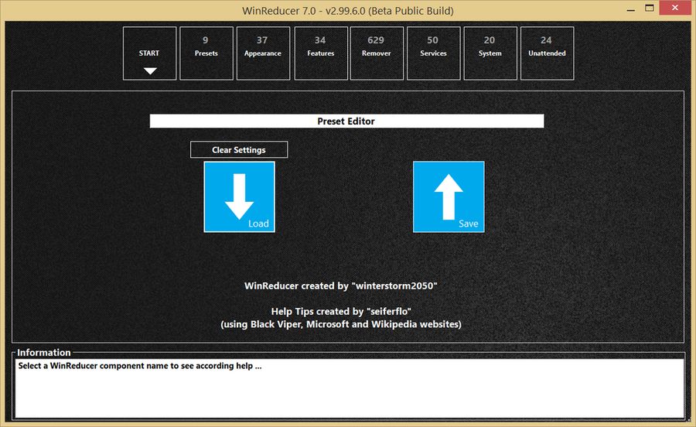Click the 'Help Tips created by "seiferflo"' text

(x=341, y=312)
